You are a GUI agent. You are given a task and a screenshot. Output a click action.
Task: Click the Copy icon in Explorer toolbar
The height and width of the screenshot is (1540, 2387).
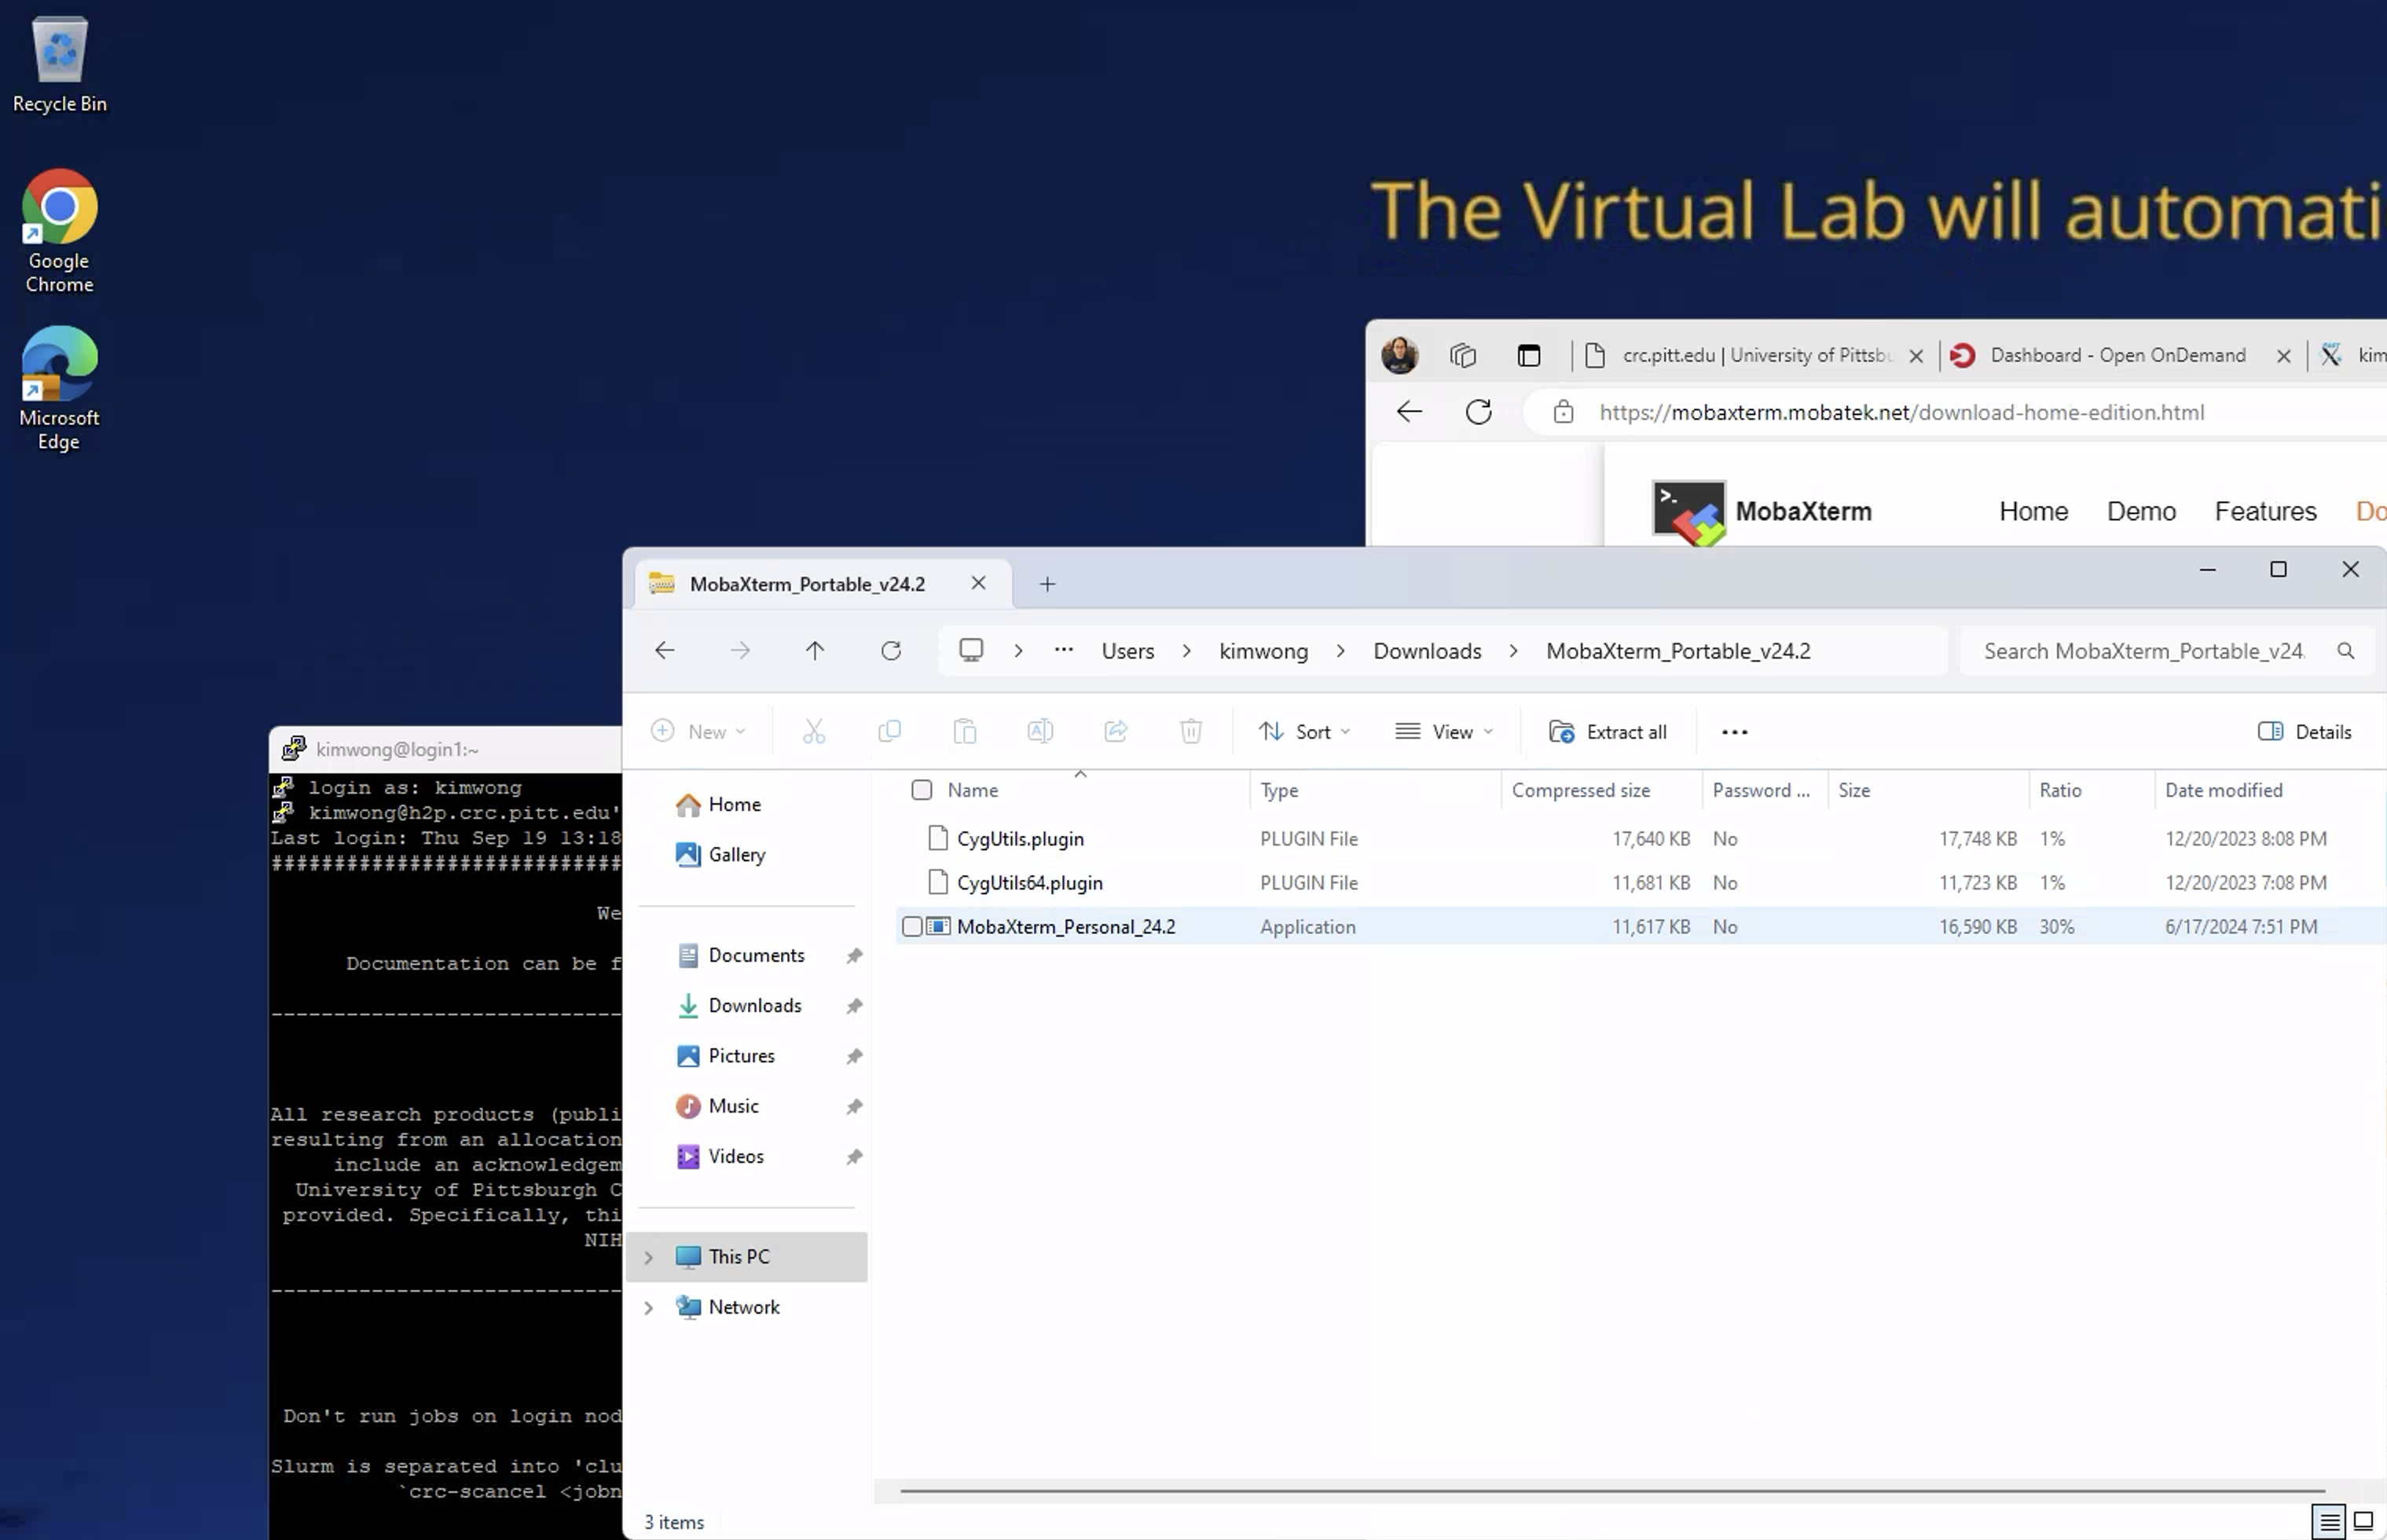pos(889,731)
